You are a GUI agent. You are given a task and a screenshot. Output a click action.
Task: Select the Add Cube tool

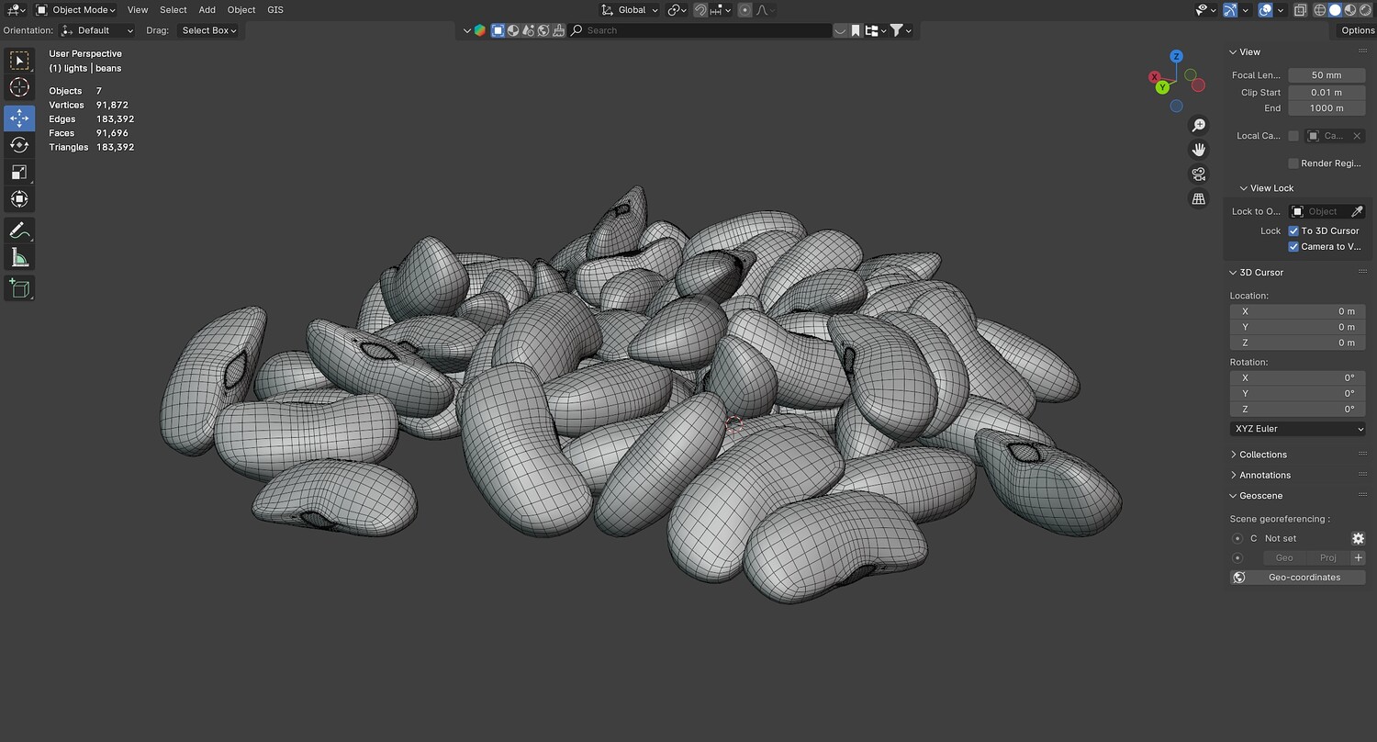click(x=19, y=288)
